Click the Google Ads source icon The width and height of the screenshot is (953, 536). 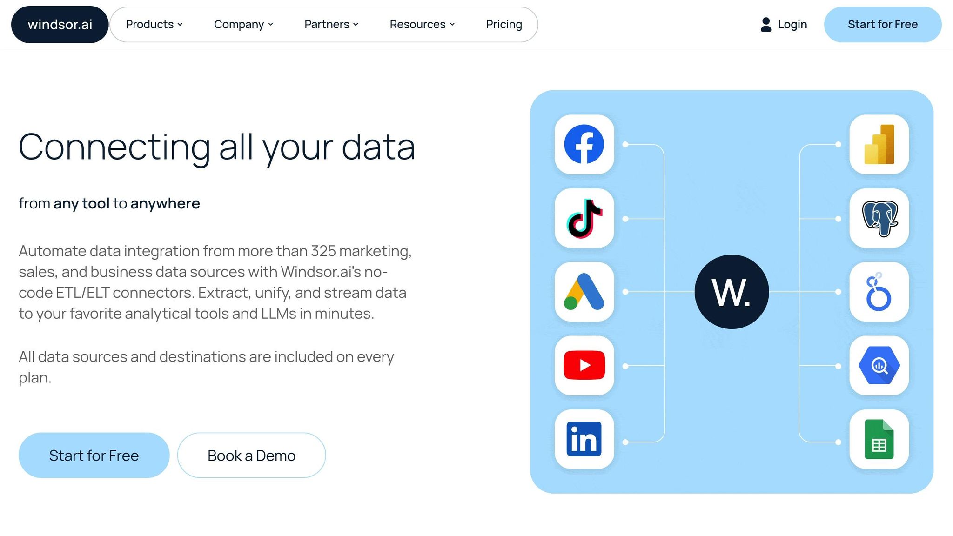pyautogui.click(x=584, y=293)
